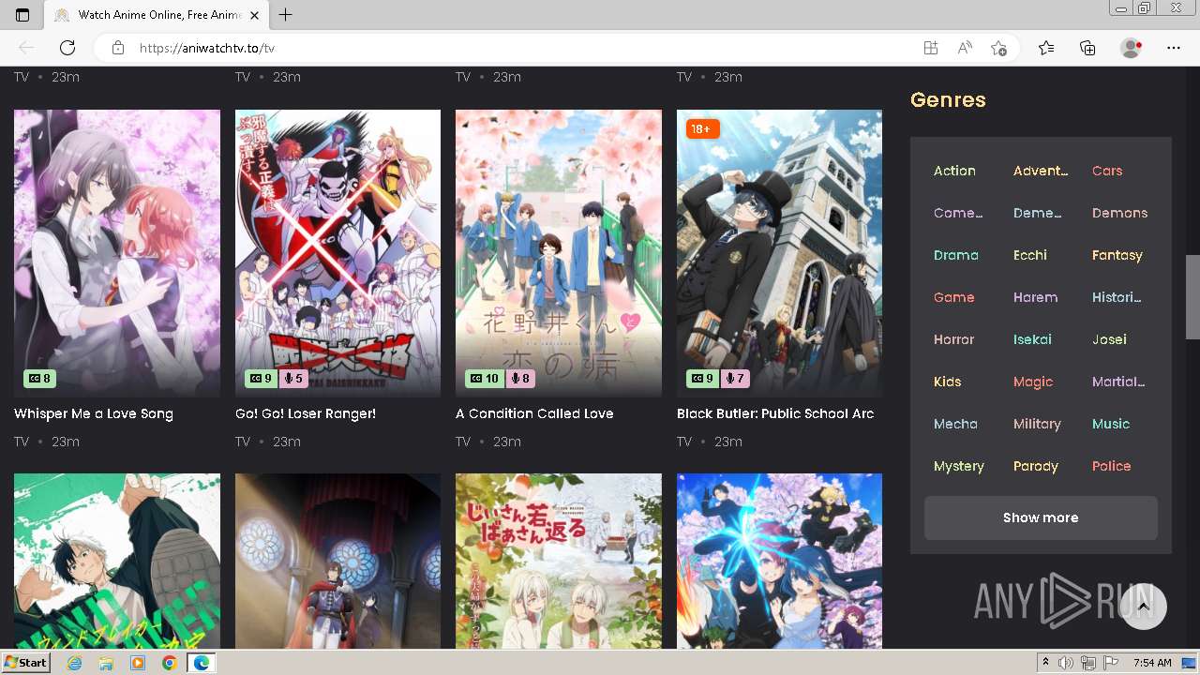Click the volume speaker tray icon

coord(1066,663)
